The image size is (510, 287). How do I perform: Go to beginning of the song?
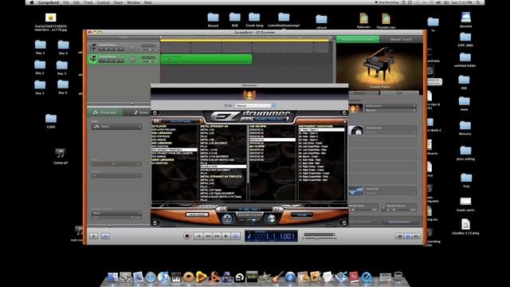coord(198,236)
